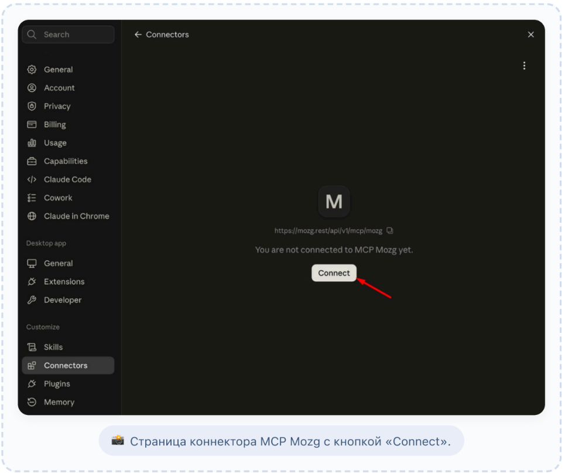Focus the Search field in sidebar
Image resolution: width=565 pixels, height=473 pixels.
coord(68,35)
